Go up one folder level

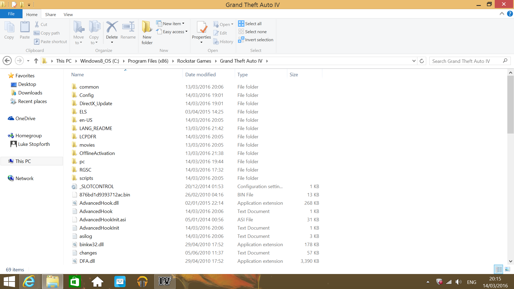(x=36, y=61)
